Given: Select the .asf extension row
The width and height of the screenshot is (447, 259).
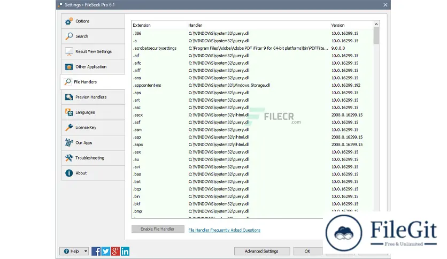Looking at the screenshot, I should 252,123.
